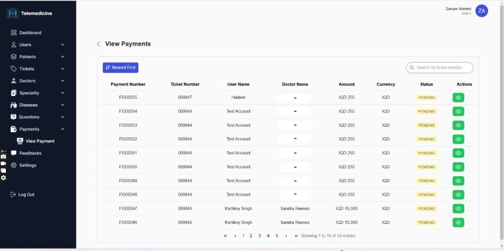
Task: Click the Log Out icon
Action: tap(13, 194)
